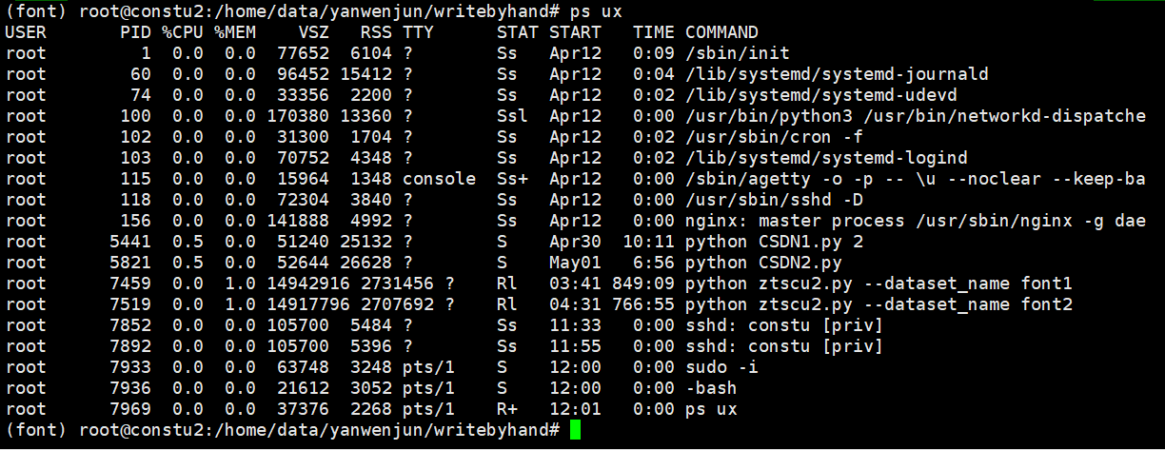Click the %CPU column header
This screenshot has height=450, width=1165.
182,32
